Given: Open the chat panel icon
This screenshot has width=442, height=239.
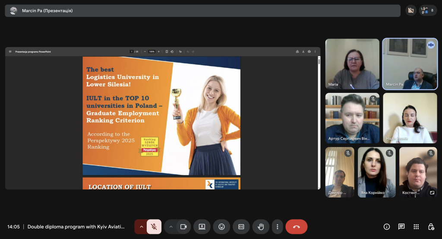Looking at the screenshot, I should 401,226.
